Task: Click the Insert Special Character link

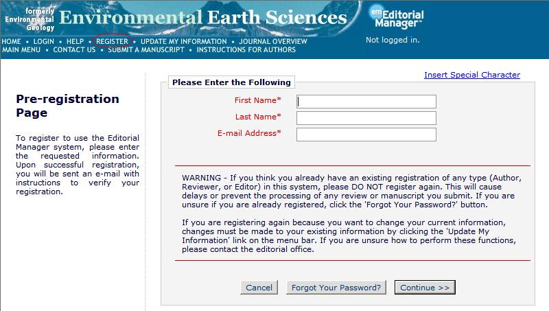Action: (472, 75)
